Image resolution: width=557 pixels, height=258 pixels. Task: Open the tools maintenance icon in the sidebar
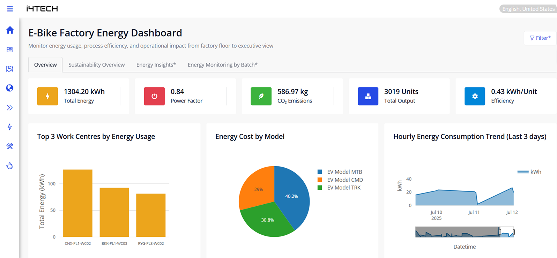(10, 146)
